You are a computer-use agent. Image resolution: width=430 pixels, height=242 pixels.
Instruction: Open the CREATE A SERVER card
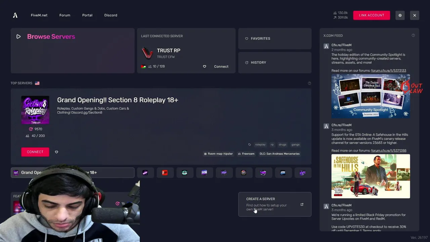(x=275, y=204)
